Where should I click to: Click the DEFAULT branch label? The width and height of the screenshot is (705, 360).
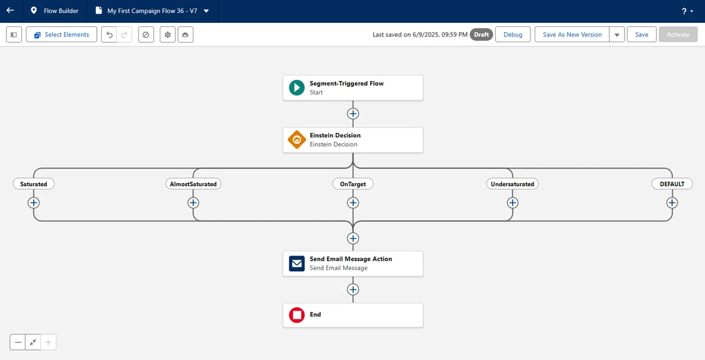tap(672, 184)
